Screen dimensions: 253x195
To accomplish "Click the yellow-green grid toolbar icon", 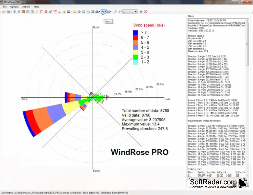I will pyautogui.click(x=32, y=12).
